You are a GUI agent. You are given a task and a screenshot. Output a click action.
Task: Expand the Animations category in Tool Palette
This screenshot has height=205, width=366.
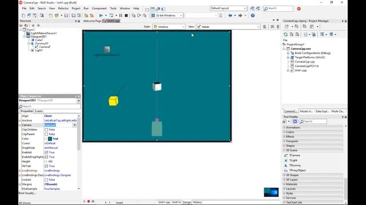tap(284, 128)
